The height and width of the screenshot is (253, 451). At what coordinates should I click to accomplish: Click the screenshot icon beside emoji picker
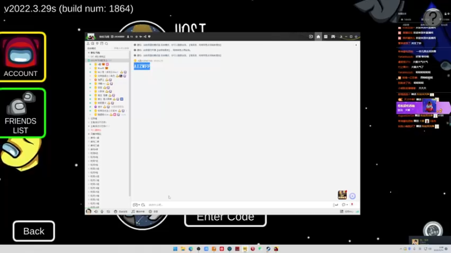143,205
